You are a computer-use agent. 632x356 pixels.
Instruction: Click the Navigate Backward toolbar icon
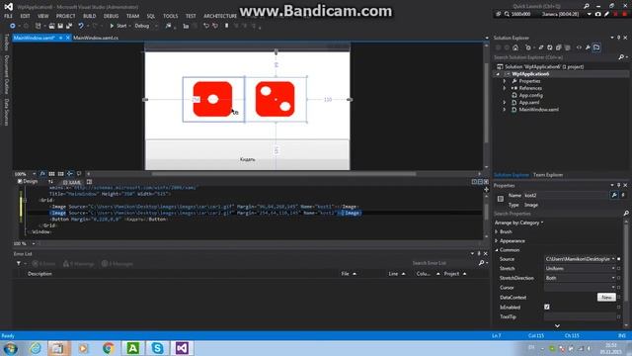[13, 26]
